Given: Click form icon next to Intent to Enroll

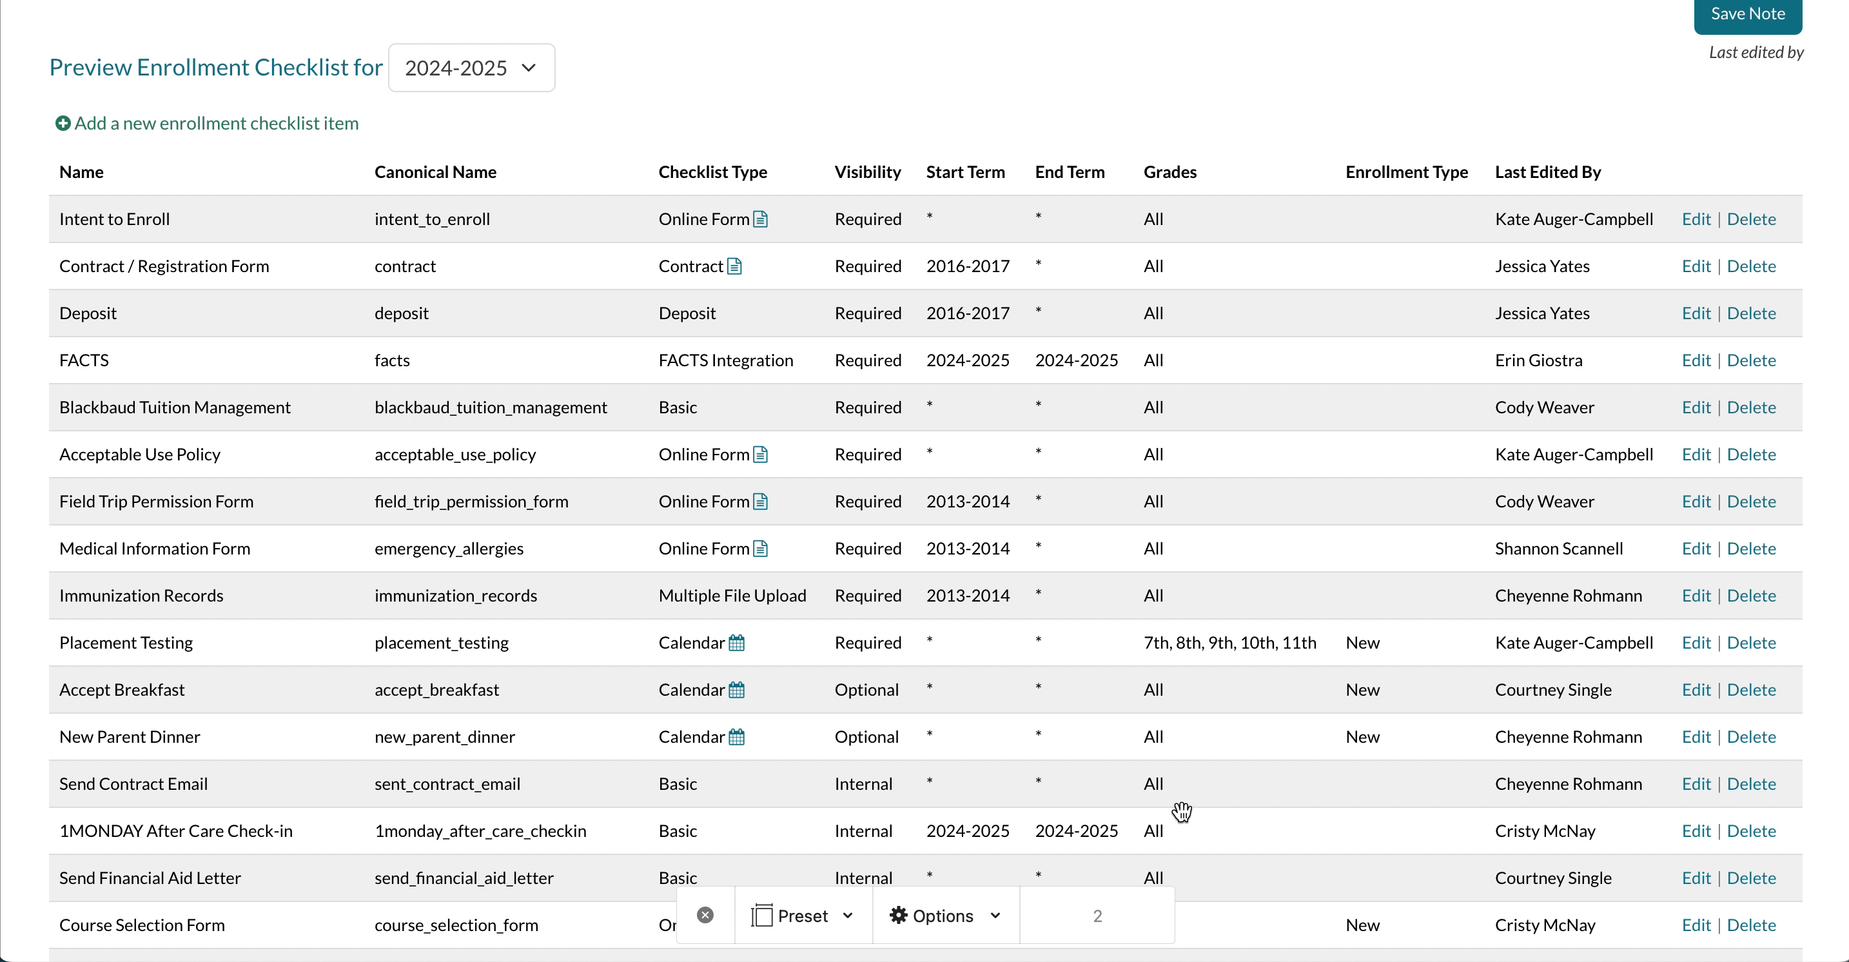Looking at the screenshot, I should [x=760, y=219].
